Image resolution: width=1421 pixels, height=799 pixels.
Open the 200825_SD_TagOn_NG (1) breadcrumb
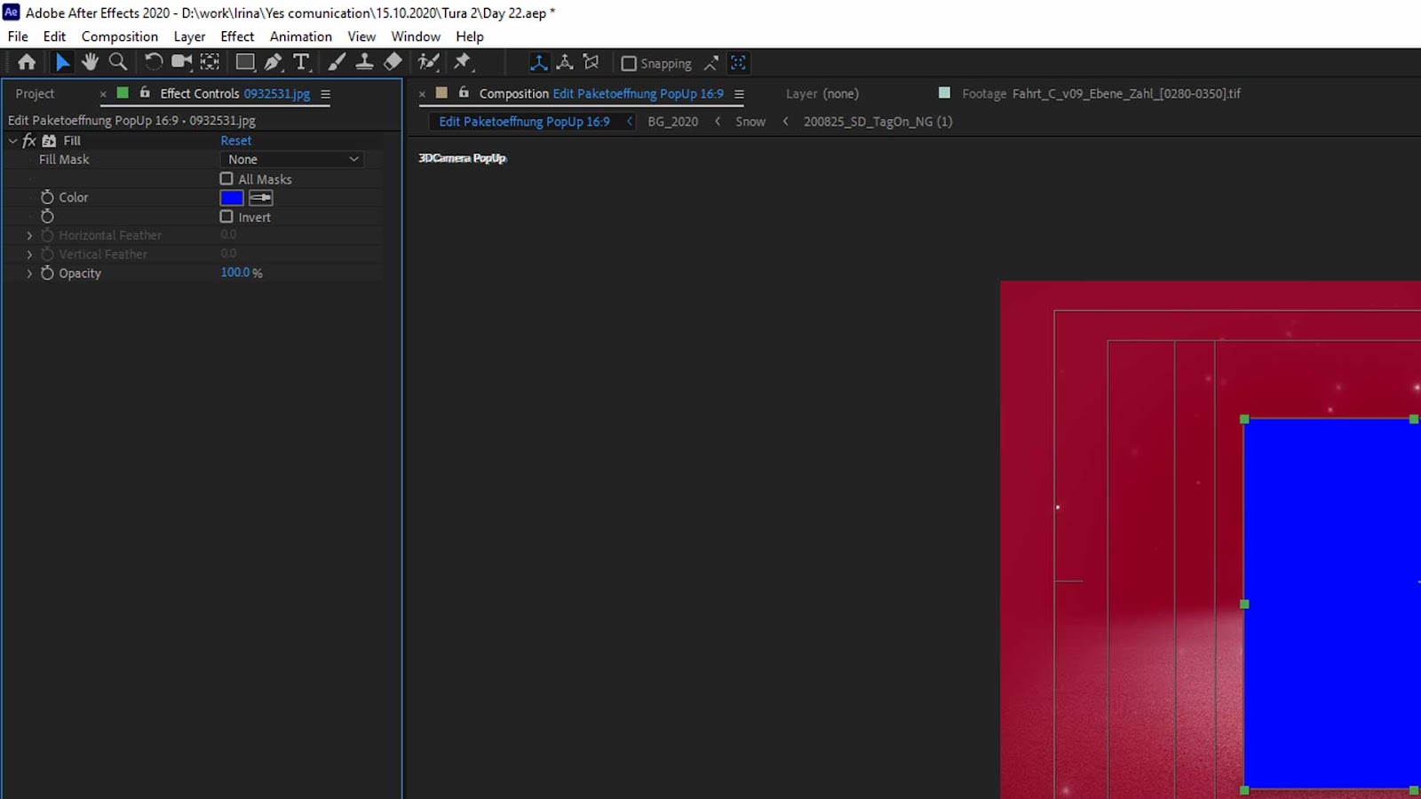pos(877,122)
